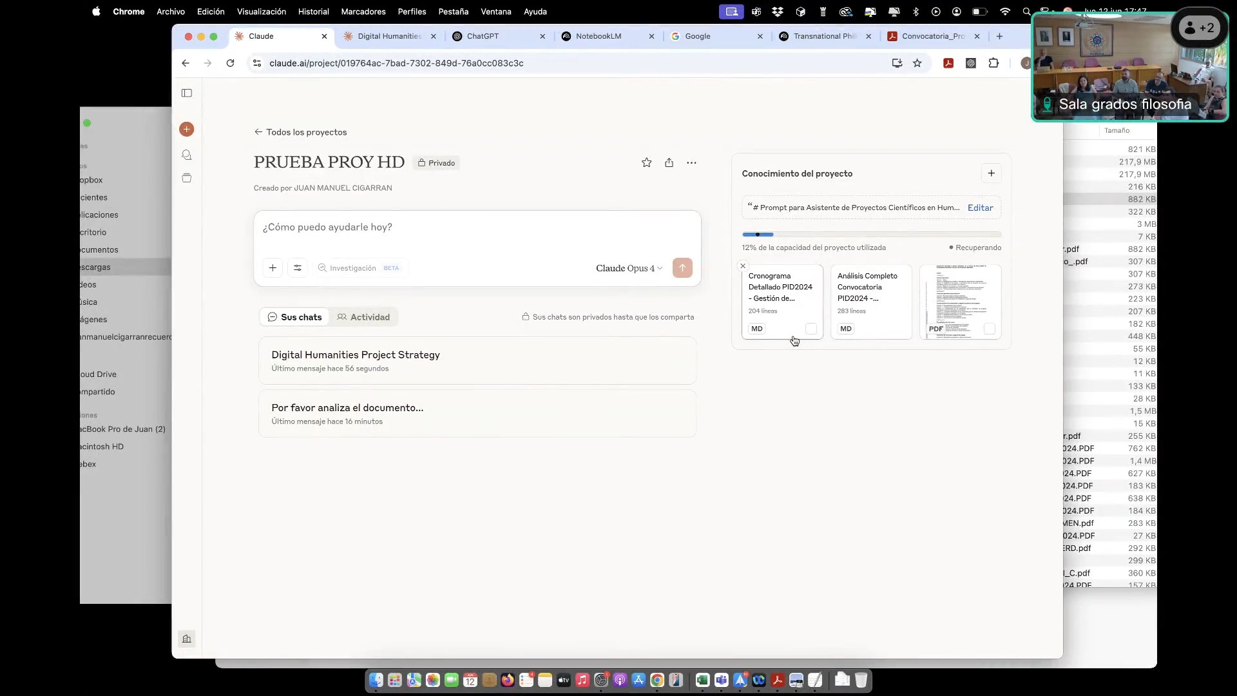Reload the page with refresh icon
The height and width of the screenshot is (696, 1237).
click(x=230, y=63)
